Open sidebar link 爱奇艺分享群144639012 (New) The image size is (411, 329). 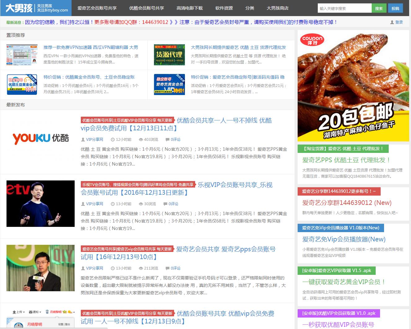(347, 203)
